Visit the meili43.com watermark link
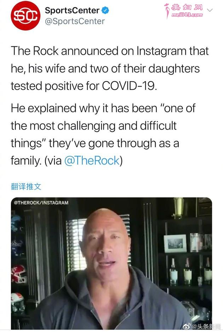Image resolution: width=223 pixels, height=332 pixels. (187, 15)
